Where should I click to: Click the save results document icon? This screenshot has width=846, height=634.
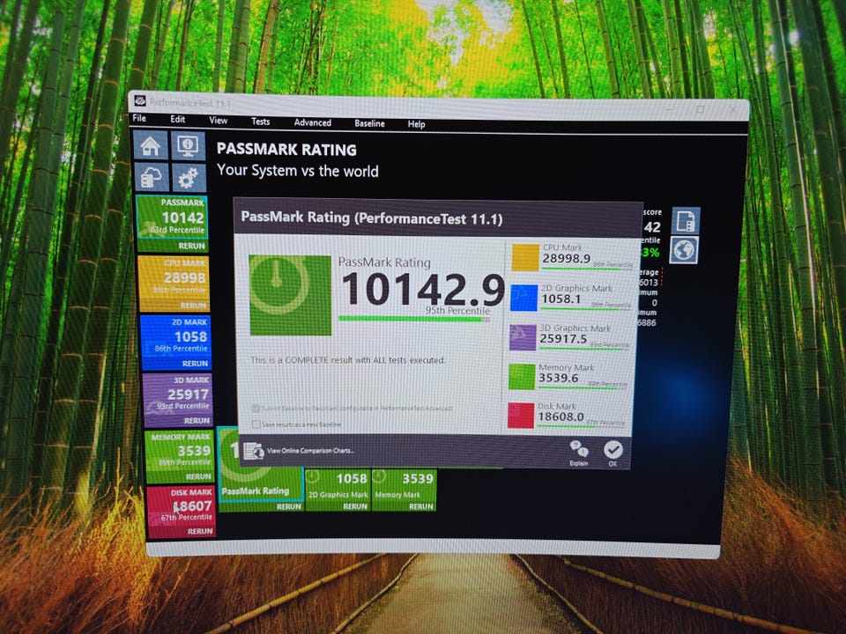pos(686,221)
